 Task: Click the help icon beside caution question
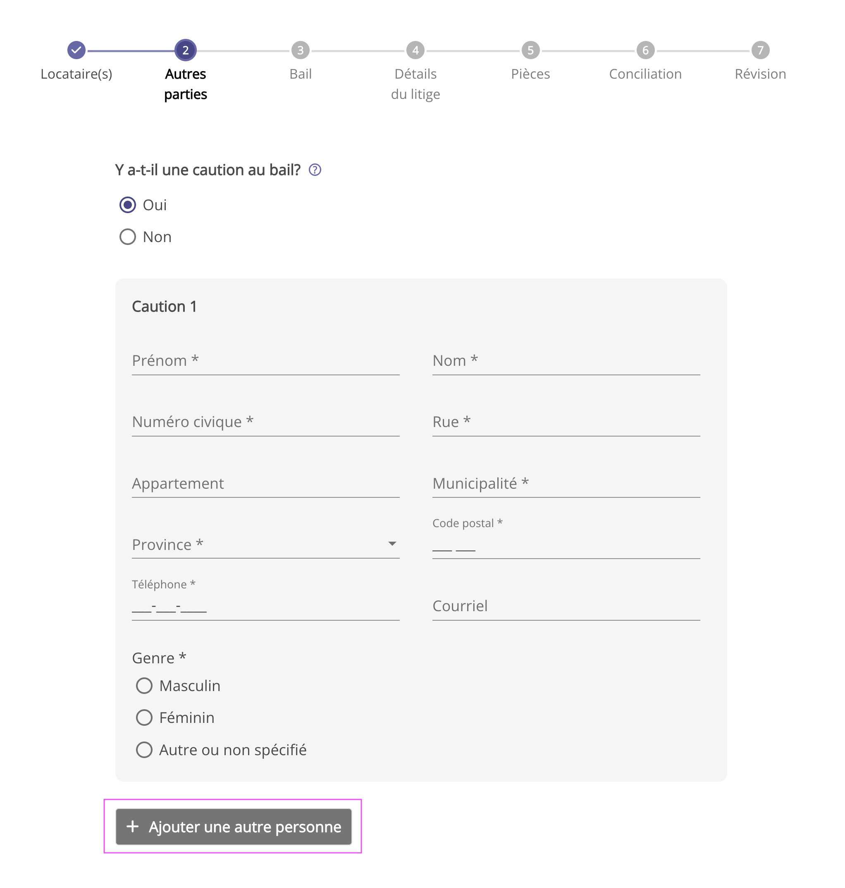click(315, 170)
